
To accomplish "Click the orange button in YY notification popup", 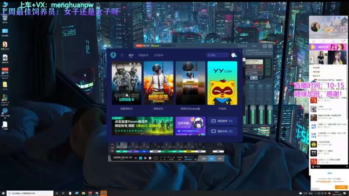I will coord(341,187).
